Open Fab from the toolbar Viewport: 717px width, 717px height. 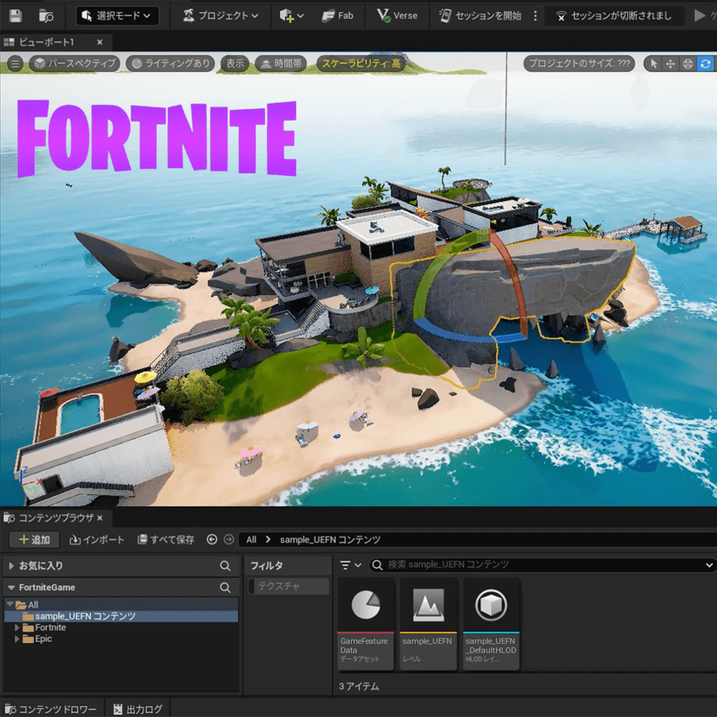pos(337,15)
